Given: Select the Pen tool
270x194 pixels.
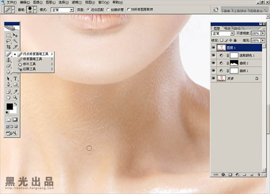Looking at the screenshot, I should pyautogui.click(x=8, y=84).
